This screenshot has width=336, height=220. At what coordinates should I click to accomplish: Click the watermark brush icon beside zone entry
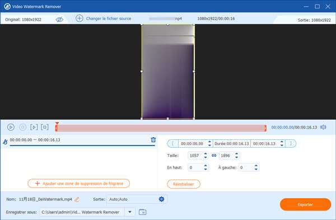(x=5, y=142)
